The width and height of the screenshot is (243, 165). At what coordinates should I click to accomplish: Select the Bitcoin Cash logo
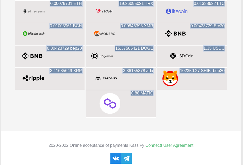coord(34,34)
